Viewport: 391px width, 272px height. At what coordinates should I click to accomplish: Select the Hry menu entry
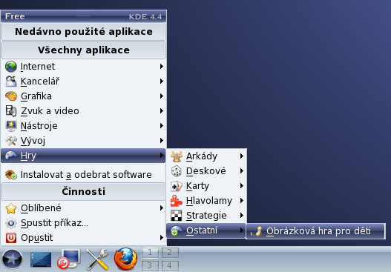[x=83, y=156]
